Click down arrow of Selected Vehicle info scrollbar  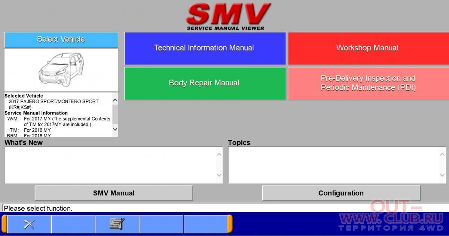pyautogui.click(x=115, y=129)
